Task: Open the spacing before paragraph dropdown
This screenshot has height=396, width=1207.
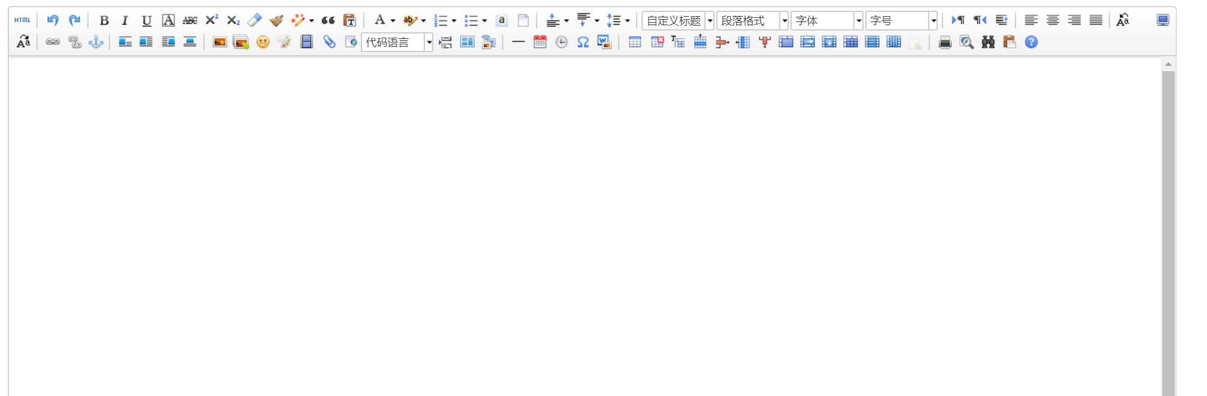Action: pyautogui.click(x=566, y=21)
